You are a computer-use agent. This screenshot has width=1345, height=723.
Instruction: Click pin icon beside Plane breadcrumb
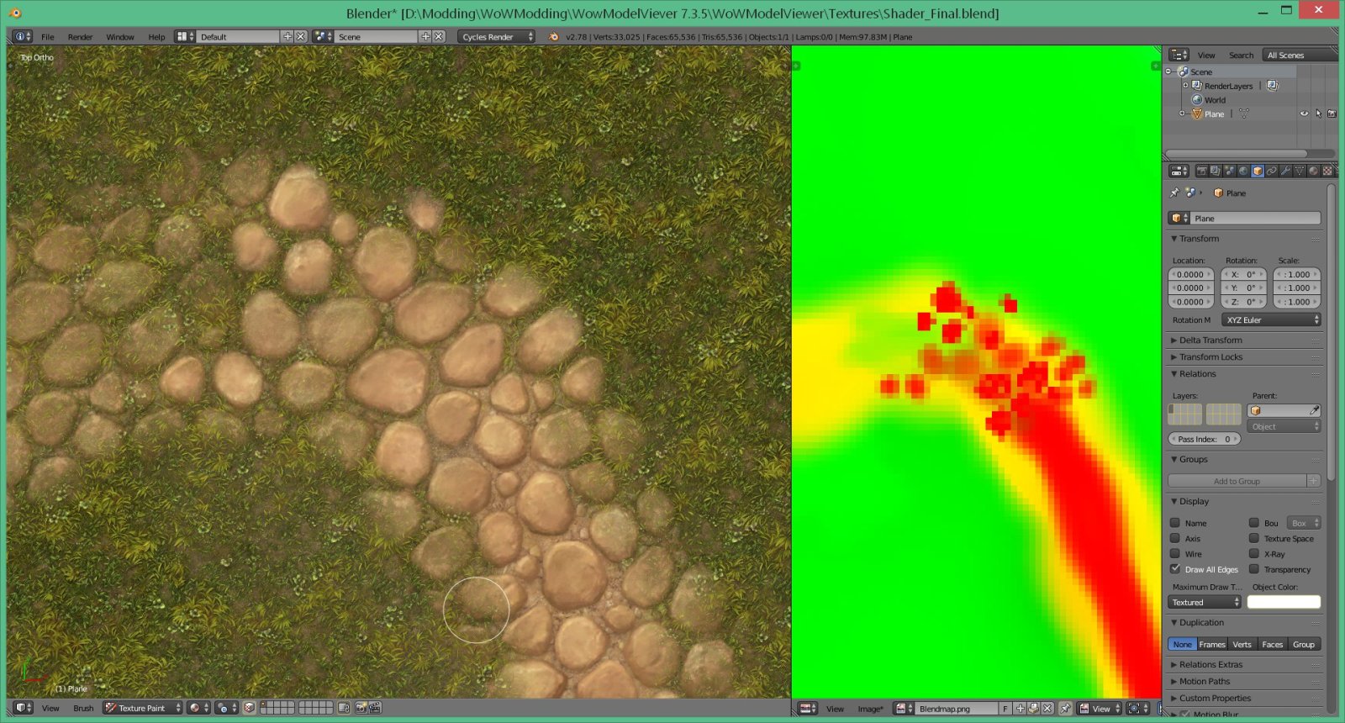point(1174,193)
